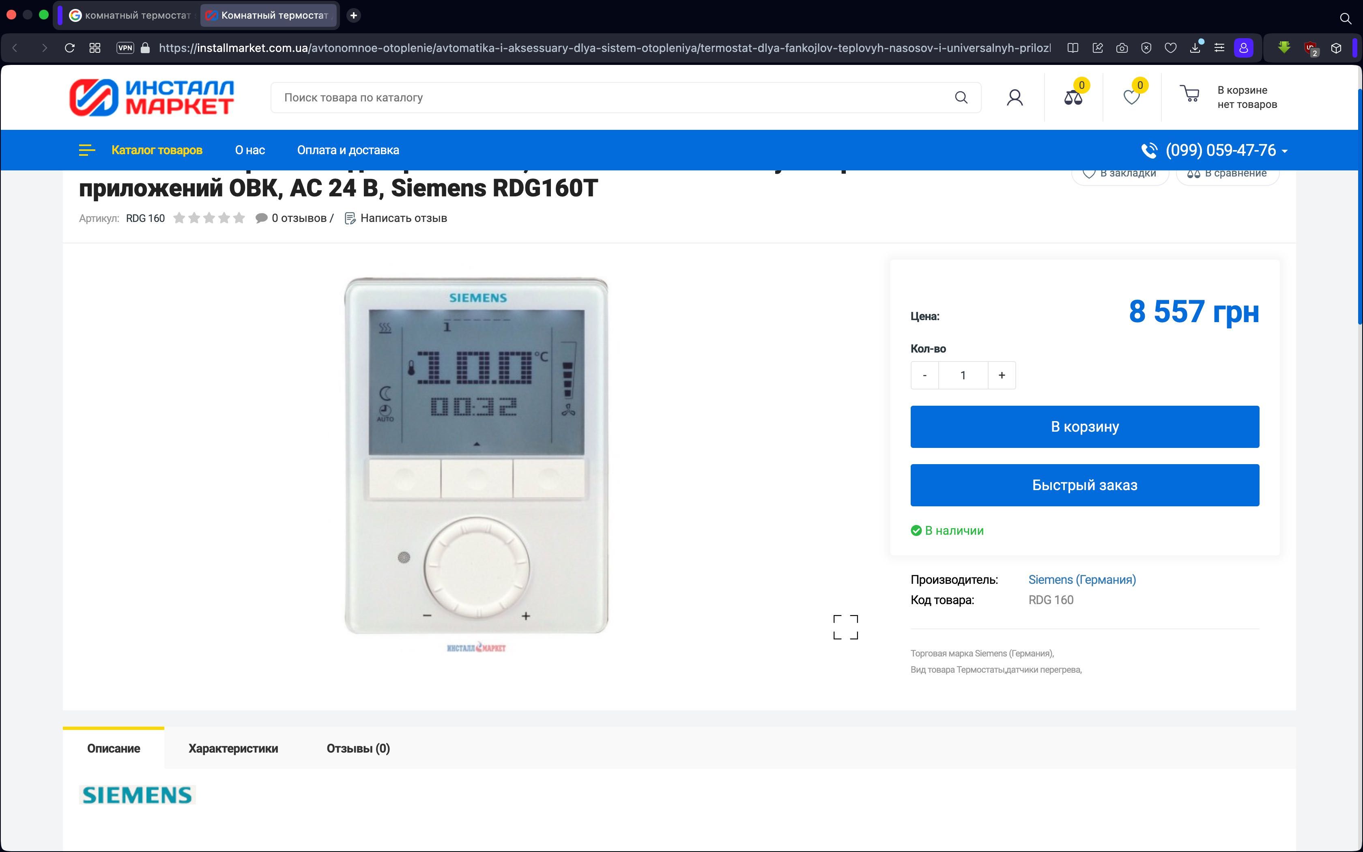Reload the page with browser refresh icon

(70, 48)
